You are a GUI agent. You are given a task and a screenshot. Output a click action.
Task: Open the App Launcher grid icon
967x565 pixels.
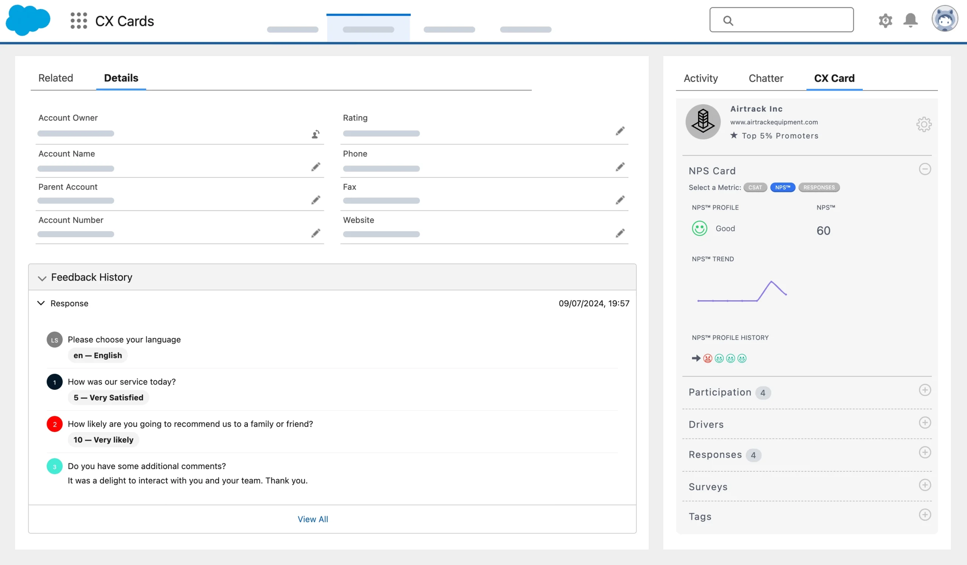click(x=79, y=21)
